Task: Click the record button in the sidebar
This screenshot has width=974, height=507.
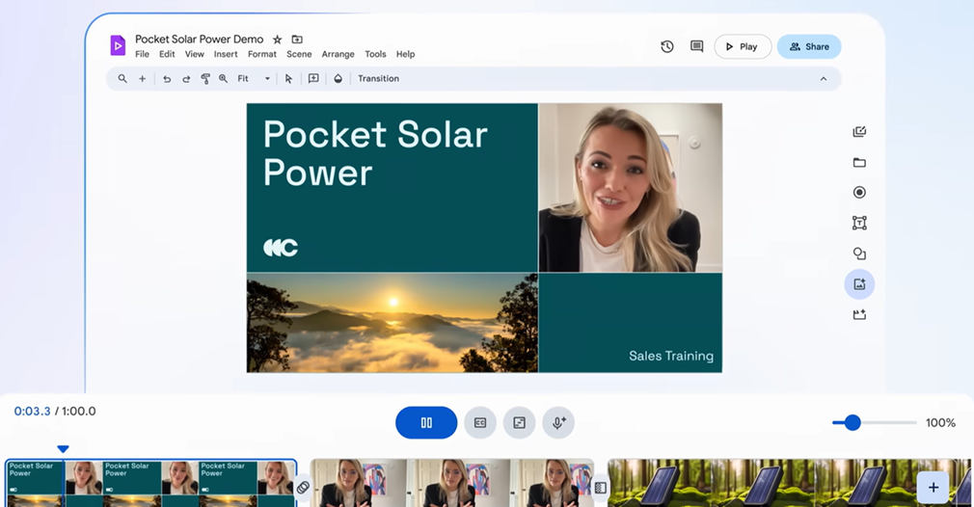Action: pos(859,193)
